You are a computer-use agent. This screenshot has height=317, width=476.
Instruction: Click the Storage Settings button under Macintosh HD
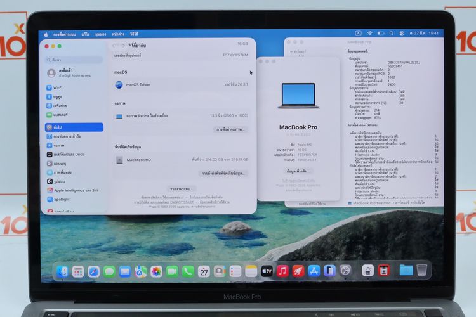[223, 174]
